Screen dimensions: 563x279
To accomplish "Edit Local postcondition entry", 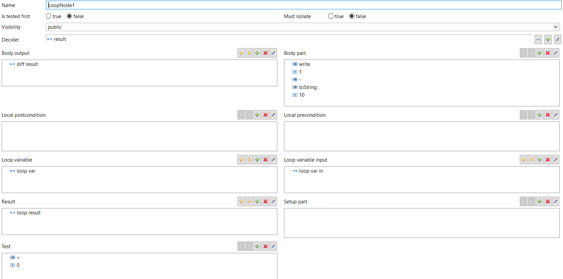I will (x=273, y=115).
